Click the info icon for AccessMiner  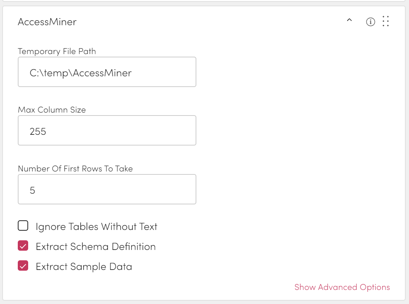click(x=370, y=22)
